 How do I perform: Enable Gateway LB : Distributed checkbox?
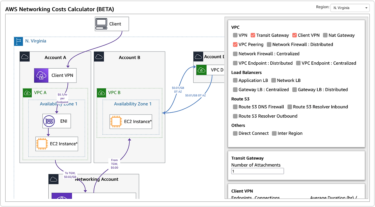294,90
